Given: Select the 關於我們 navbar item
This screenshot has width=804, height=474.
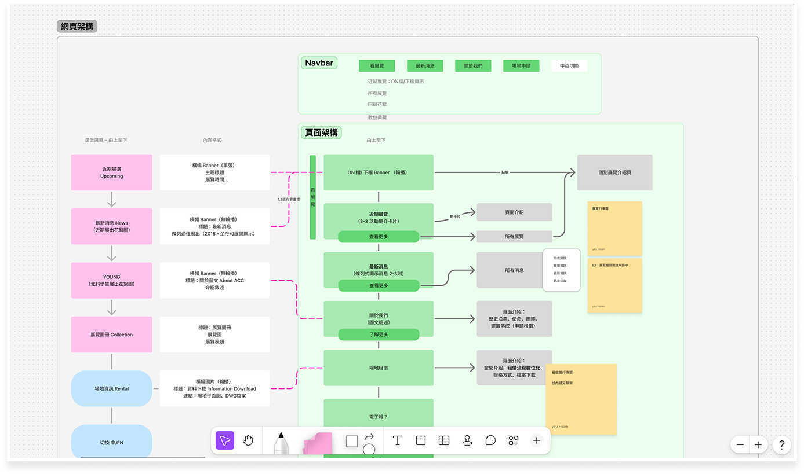Looking at the screenshot, I should click(473, 66).
